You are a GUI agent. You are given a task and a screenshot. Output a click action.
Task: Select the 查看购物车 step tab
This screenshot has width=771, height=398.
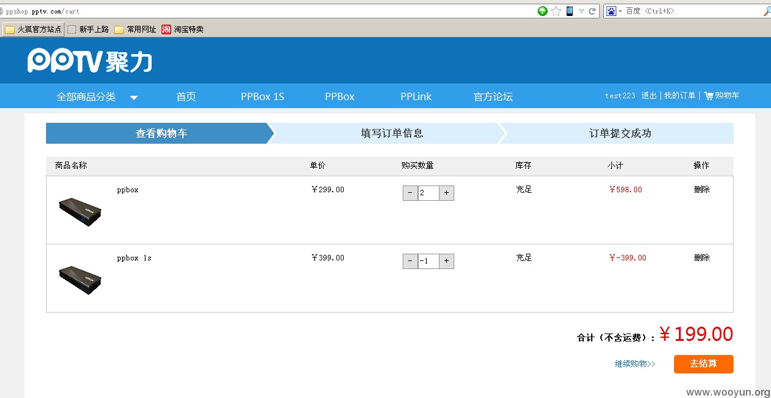pos(161,133)
